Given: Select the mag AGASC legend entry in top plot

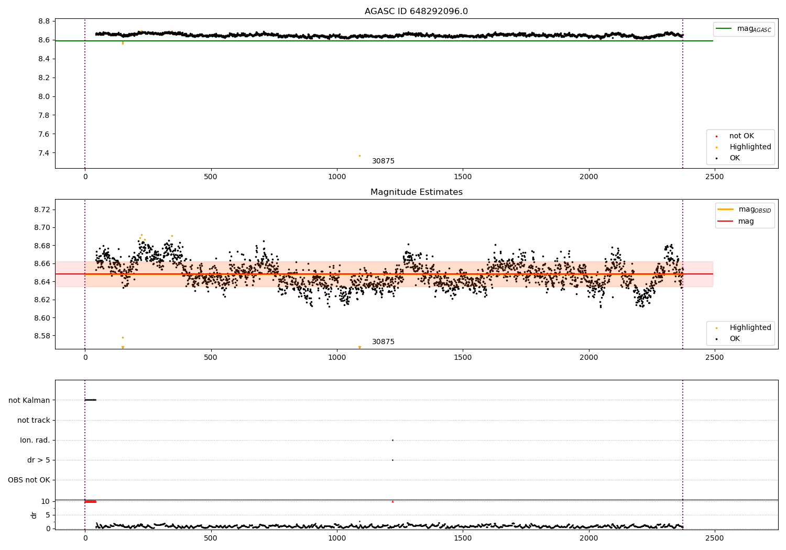Looking at the screenshot, I should point(744,29).
